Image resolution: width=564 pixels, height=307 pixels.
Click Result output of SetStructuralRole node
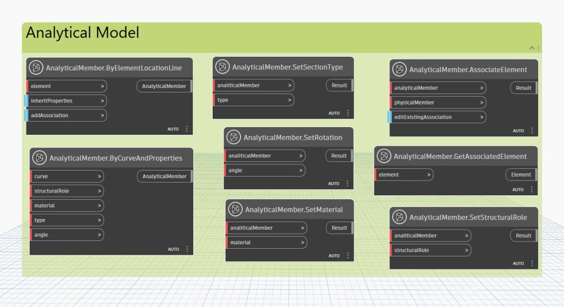(x=523, y=235)
